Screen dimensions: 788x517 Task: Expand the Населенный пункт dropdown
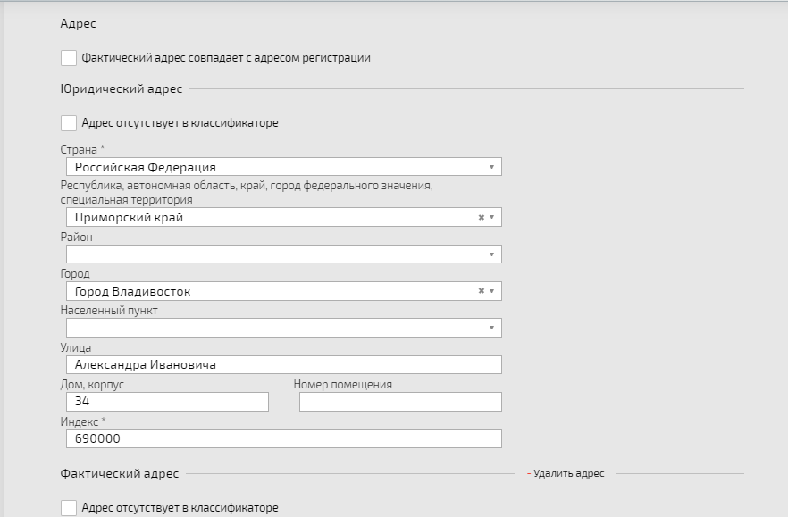[284, 328]
